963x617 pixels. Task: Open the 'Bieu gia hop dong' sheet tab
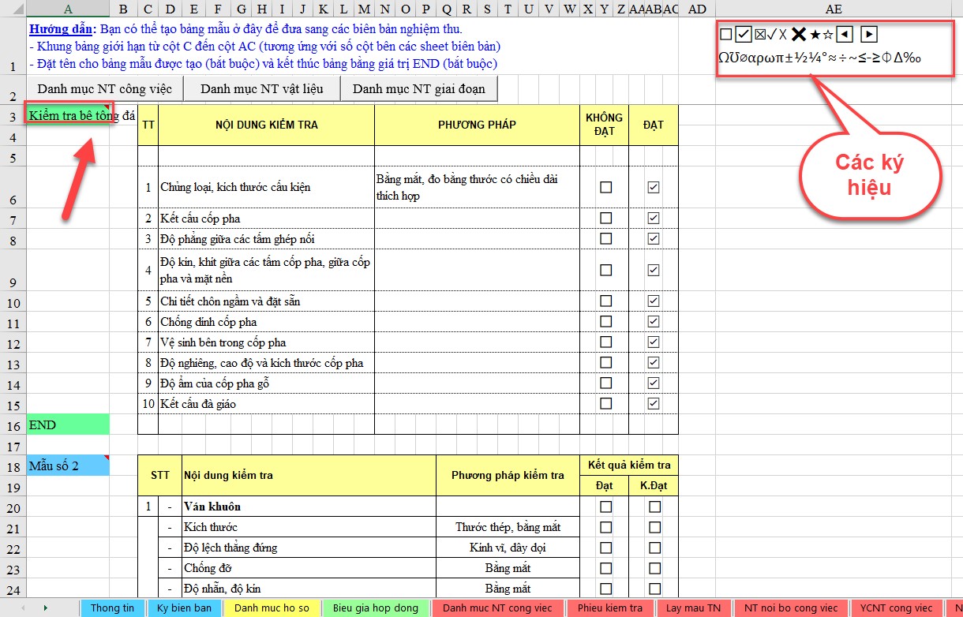pos(376,608)
